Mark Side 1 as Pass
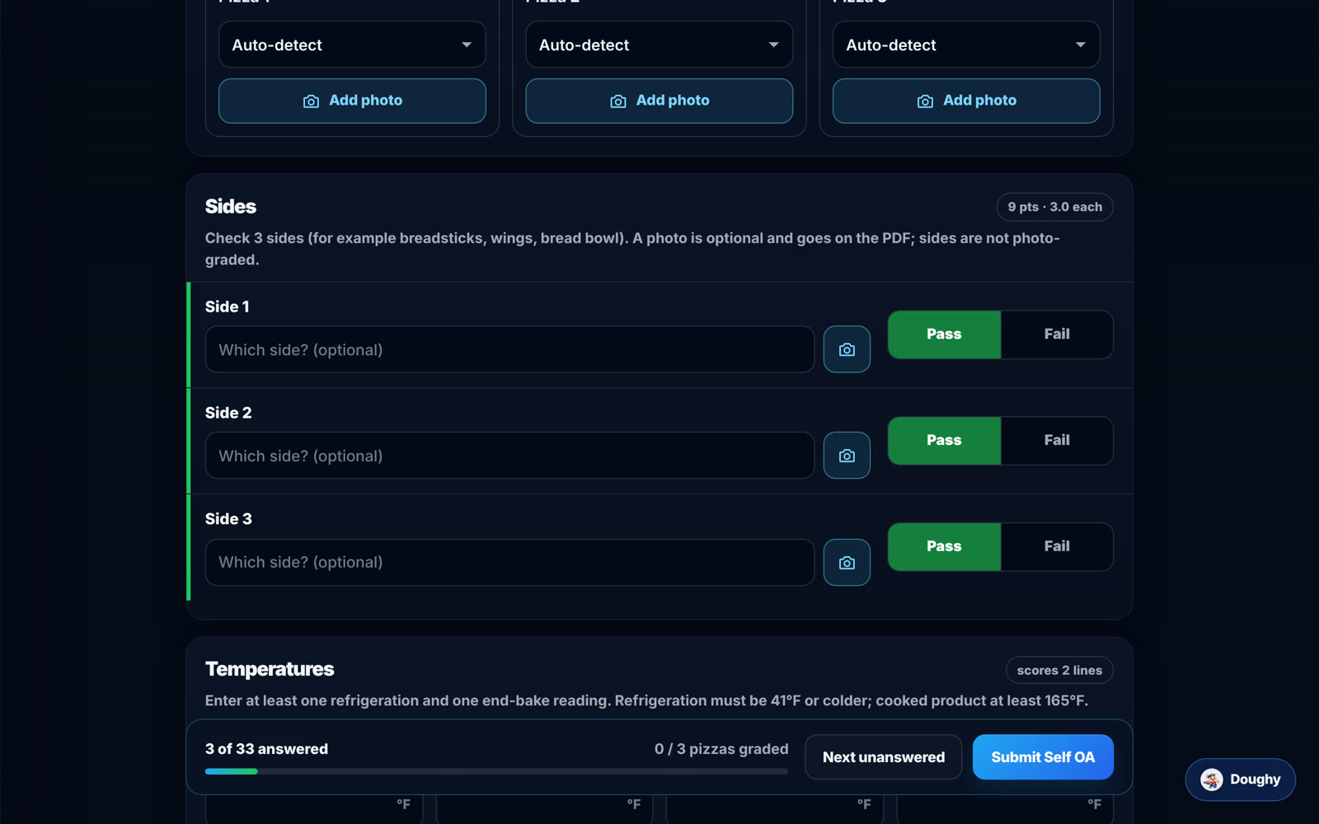This screenshot has height=824, width=1319. tap(944, 335)
